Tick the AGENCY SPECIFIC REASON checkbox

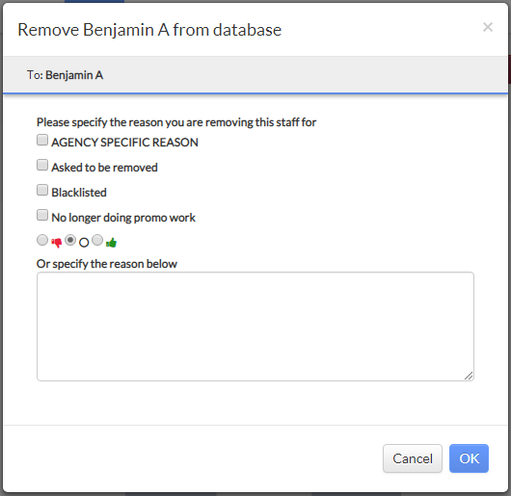coord(42,140)
